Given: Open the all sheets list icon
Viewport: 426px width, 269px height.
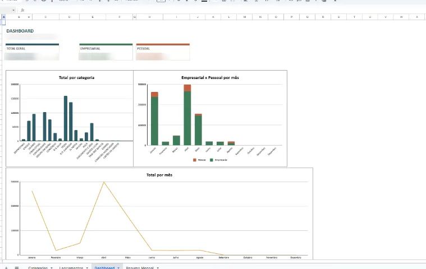Looking at the screenshot, I should [x=17, y=267].
